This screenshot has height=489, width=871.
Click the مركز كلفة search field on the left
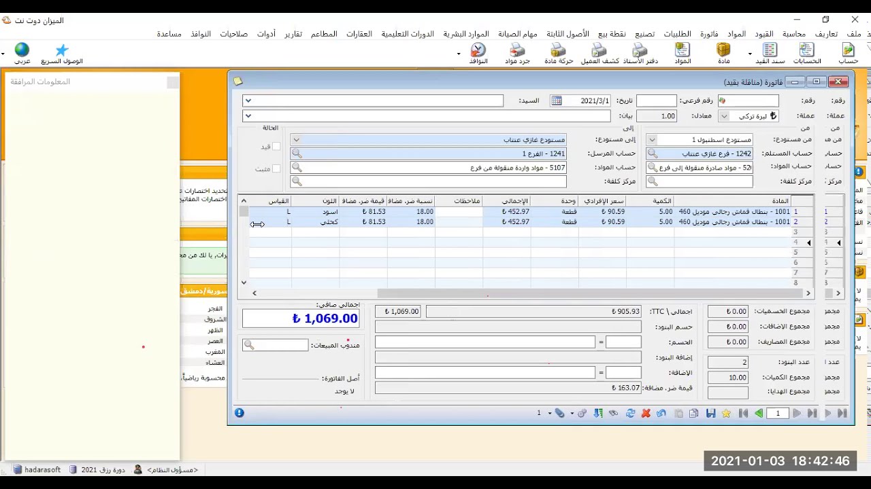point(428,181)
